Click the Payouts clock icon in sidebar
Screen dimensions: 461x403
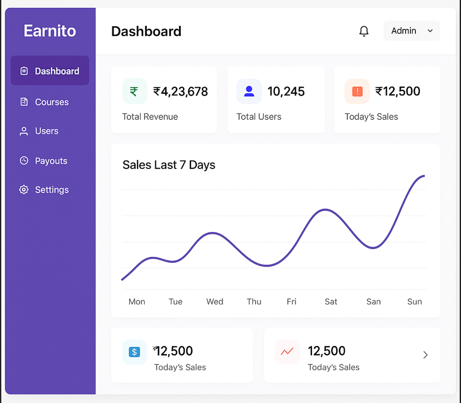[24, 161]
